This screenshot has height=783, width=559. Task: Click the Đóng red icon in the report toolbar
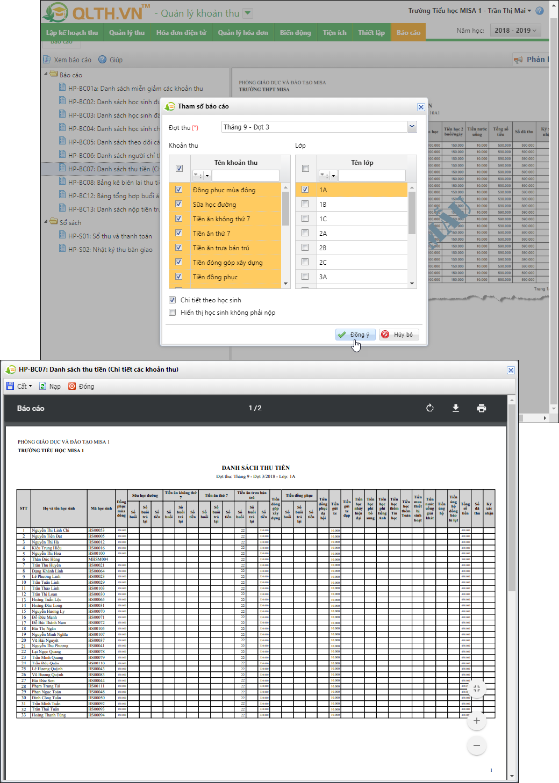[72, 386]
